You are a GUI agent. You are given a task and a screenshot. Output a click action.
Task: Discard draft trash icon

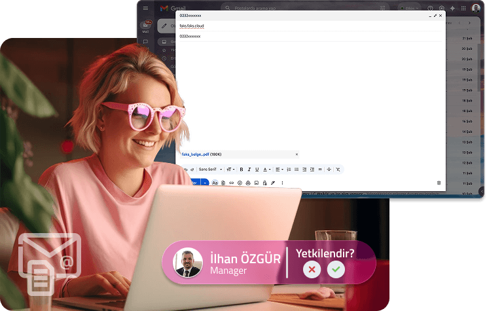pos(439,183)
